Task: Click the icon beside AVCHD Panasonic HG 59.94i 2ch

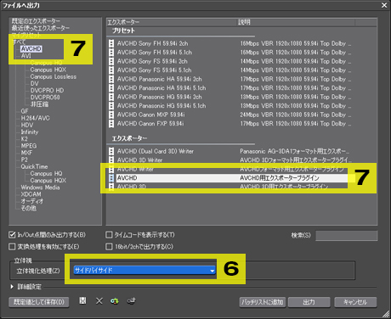Action: pyautogui.click(x=111, y=97)
